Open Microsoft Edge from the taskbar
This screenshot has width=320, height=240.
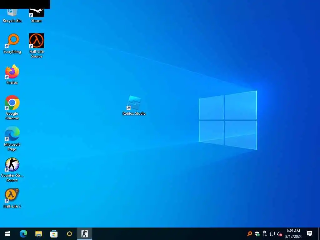(x=23, y=234)
